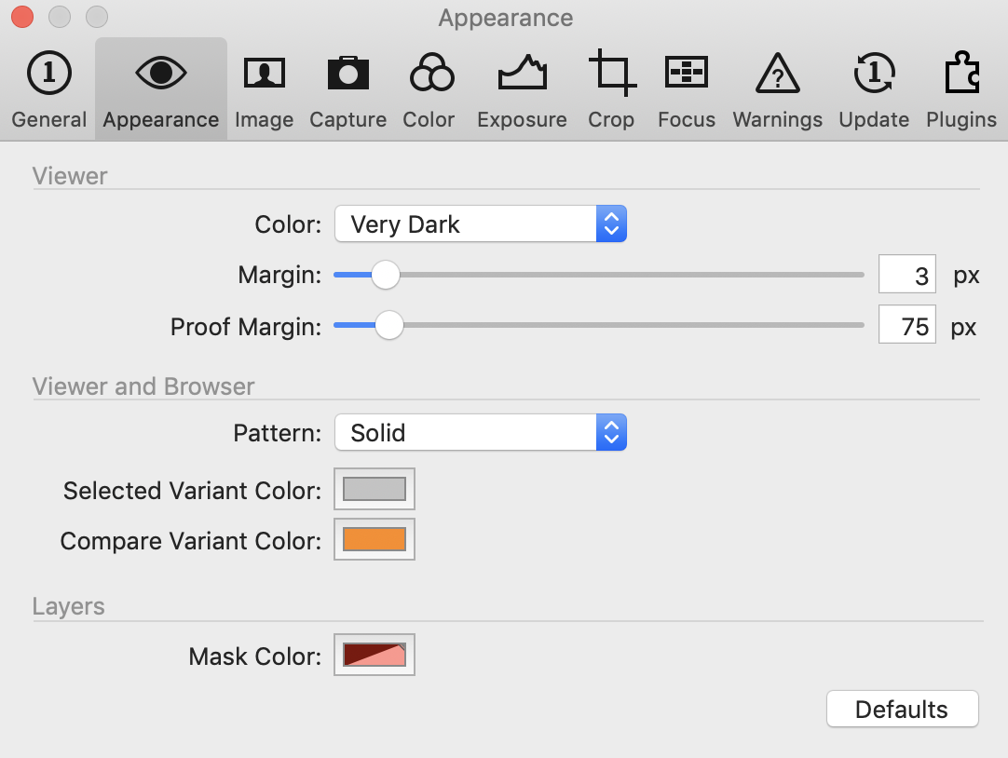
Task: Open the Capture camera preferences tab
Action: tap(347, 90)
